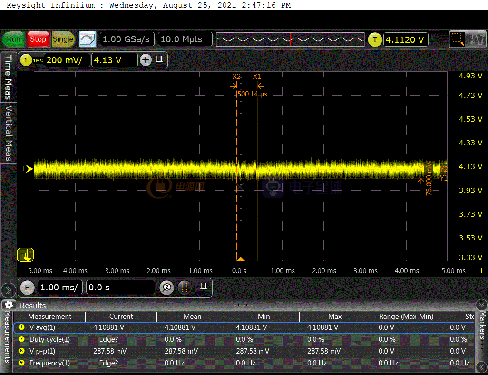Collapse results panel with down chevron
The image size is (488, 375).
tap(481, 305)
